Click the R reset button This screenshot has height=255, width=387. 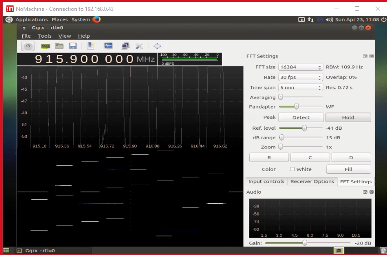[269, 157]
